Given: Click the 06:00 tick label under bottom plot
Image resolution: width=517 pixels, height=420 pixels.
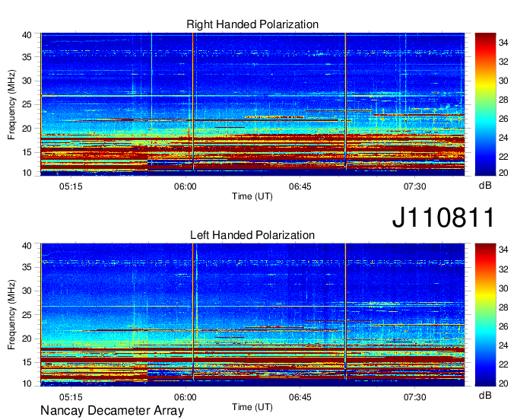Looking at the screenshot, I should 186,397.
